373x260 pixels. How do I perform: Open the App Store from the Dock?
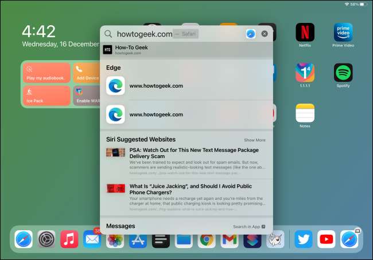(x=138, y=241)
